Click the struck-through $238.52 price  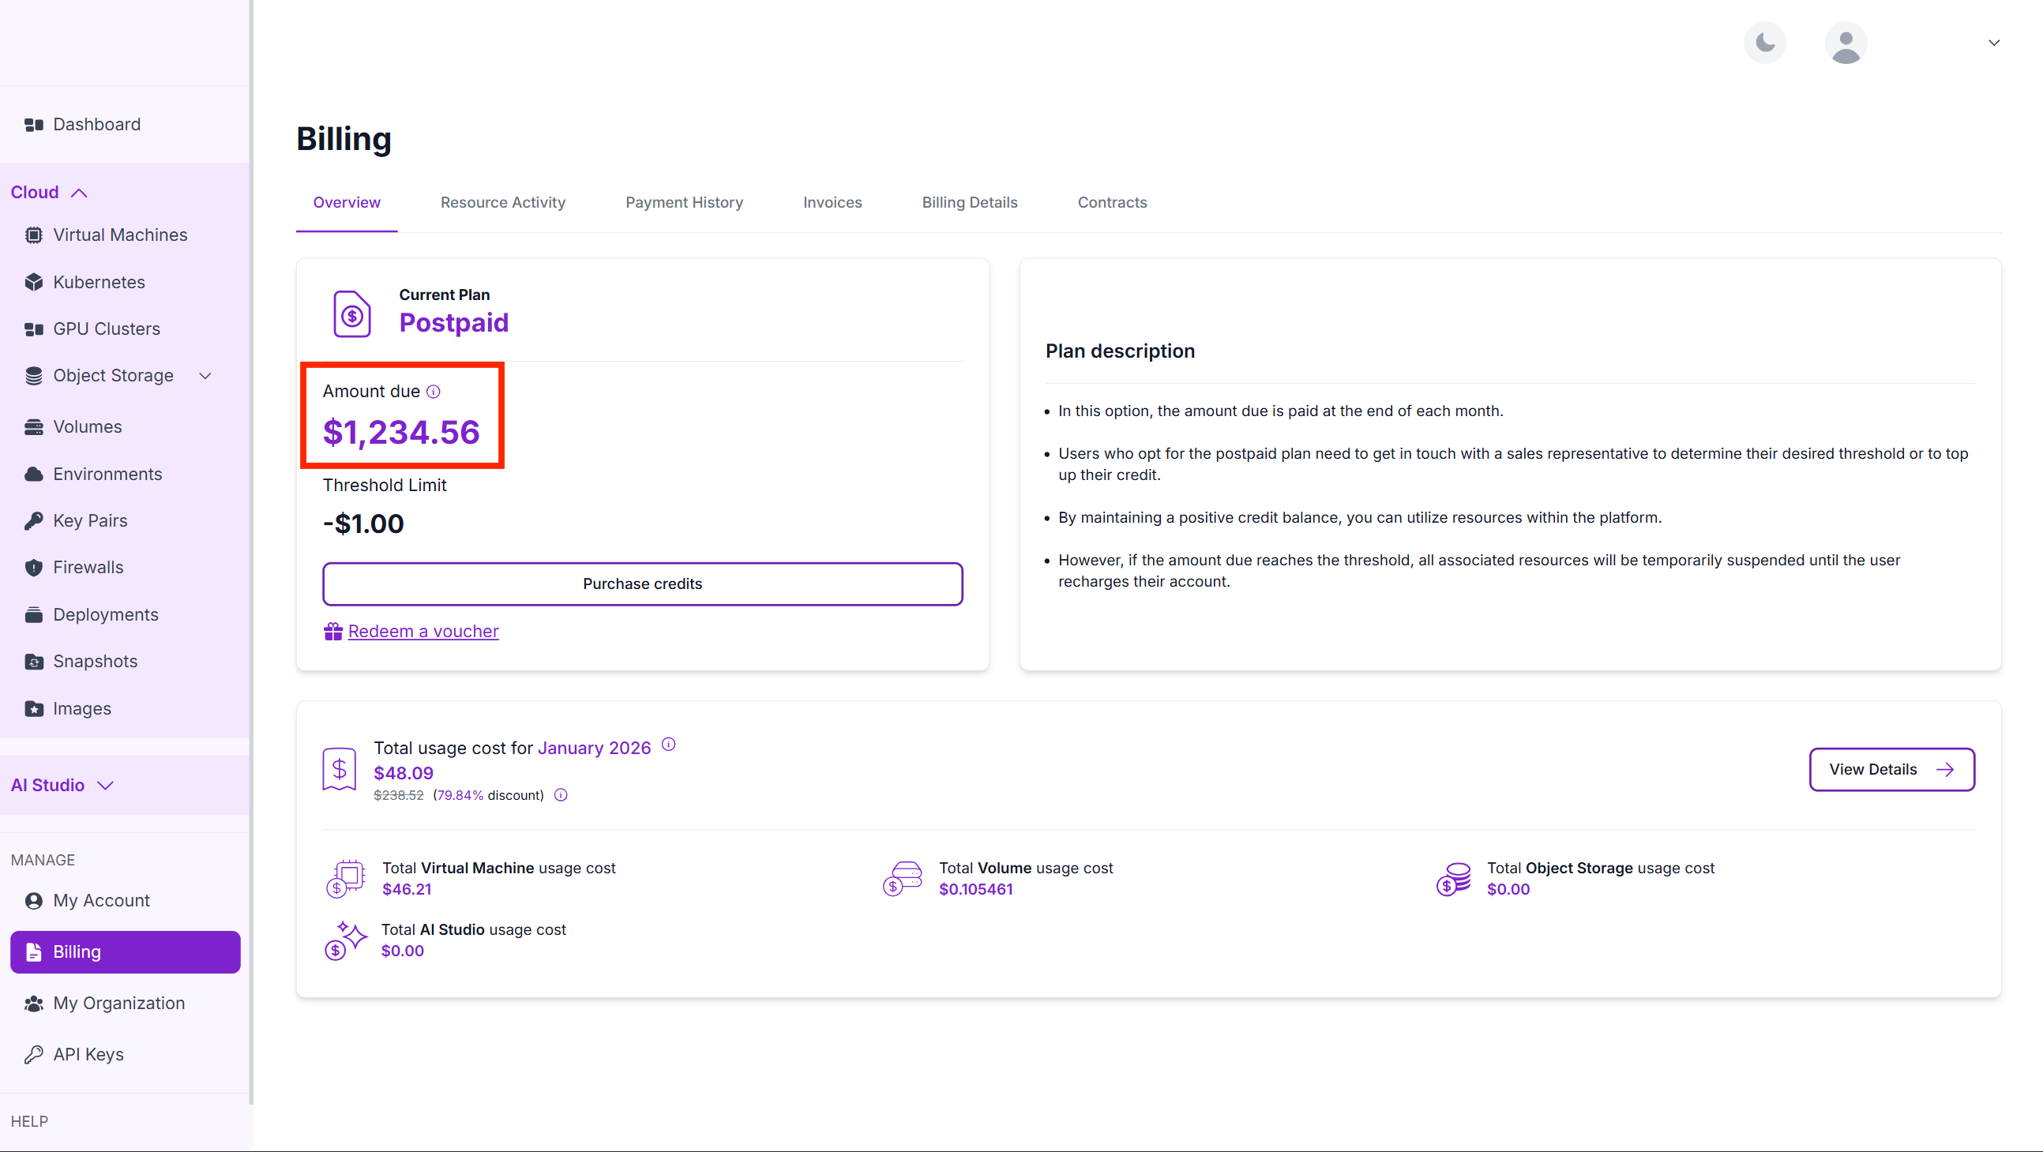(x=398, y=795)
